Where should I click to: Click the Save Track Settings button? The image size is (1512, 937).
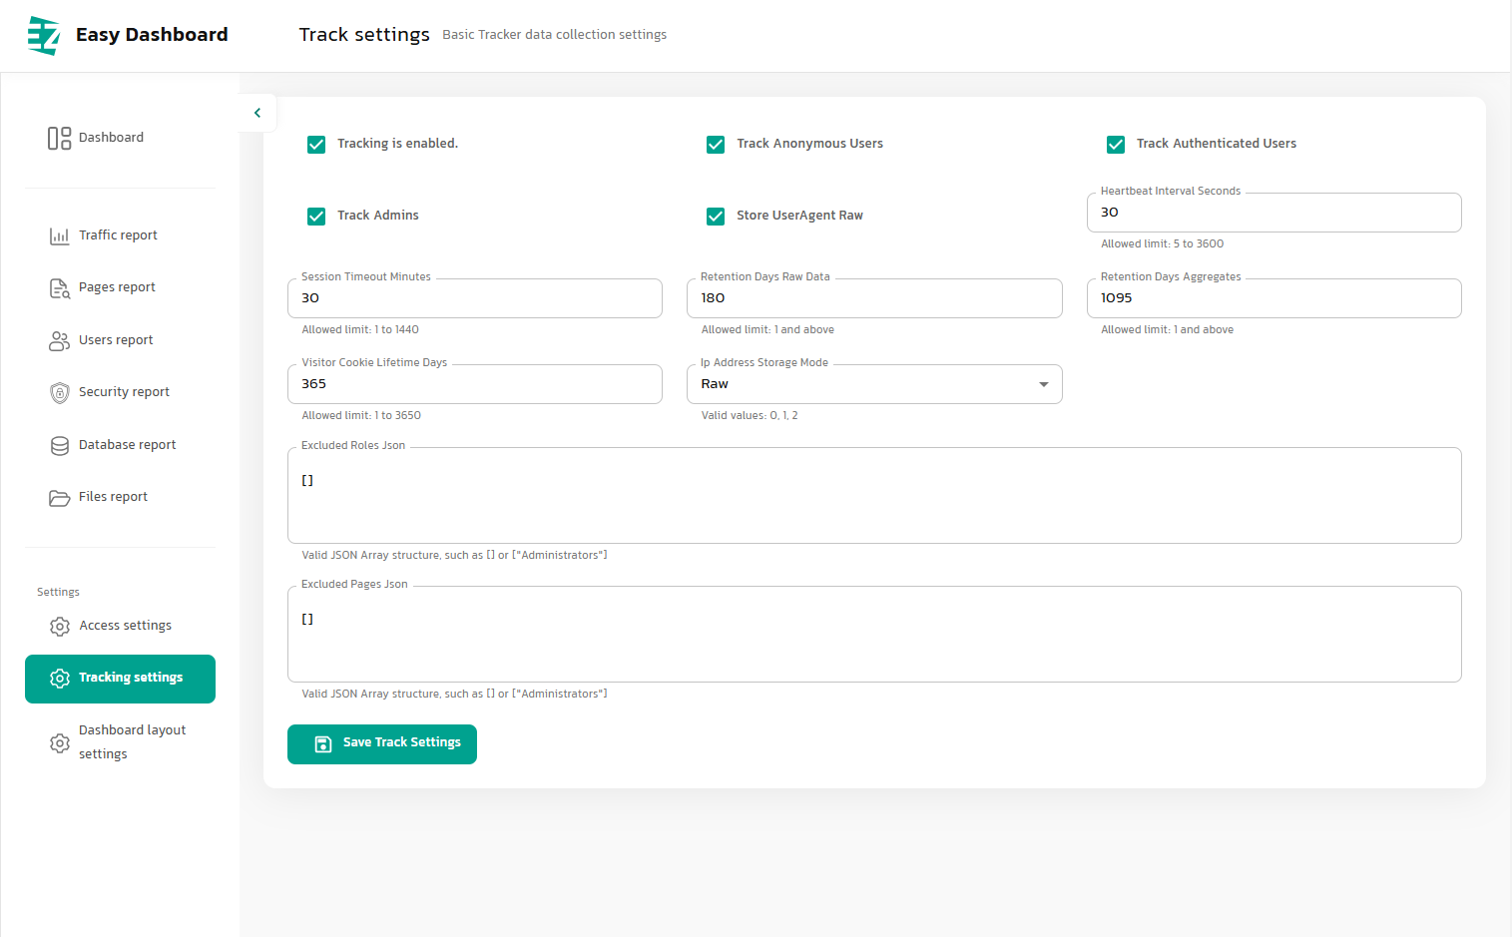tap(382, 744)
